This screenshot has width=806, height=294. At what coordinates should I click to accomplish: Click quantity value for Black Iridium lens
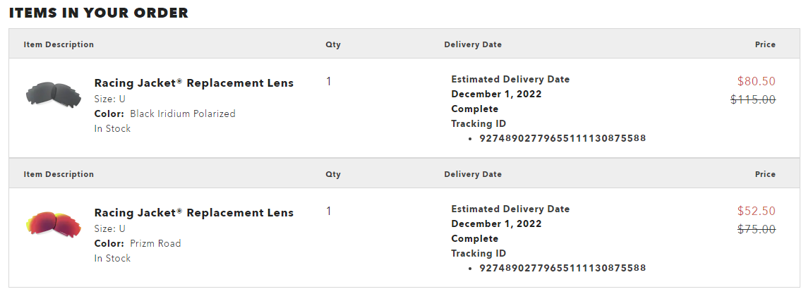click(328, 81)
